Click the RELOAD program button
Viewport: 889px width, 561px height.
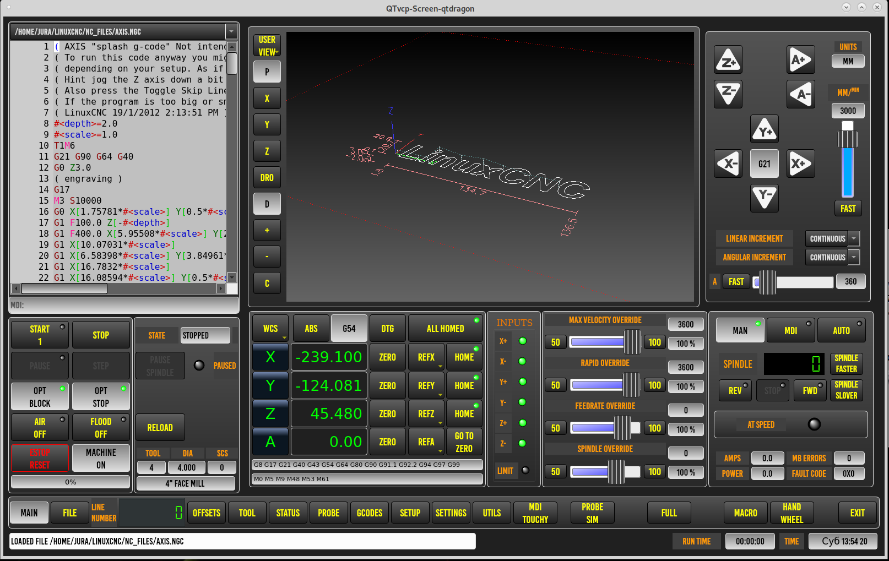tap(160, 428)
